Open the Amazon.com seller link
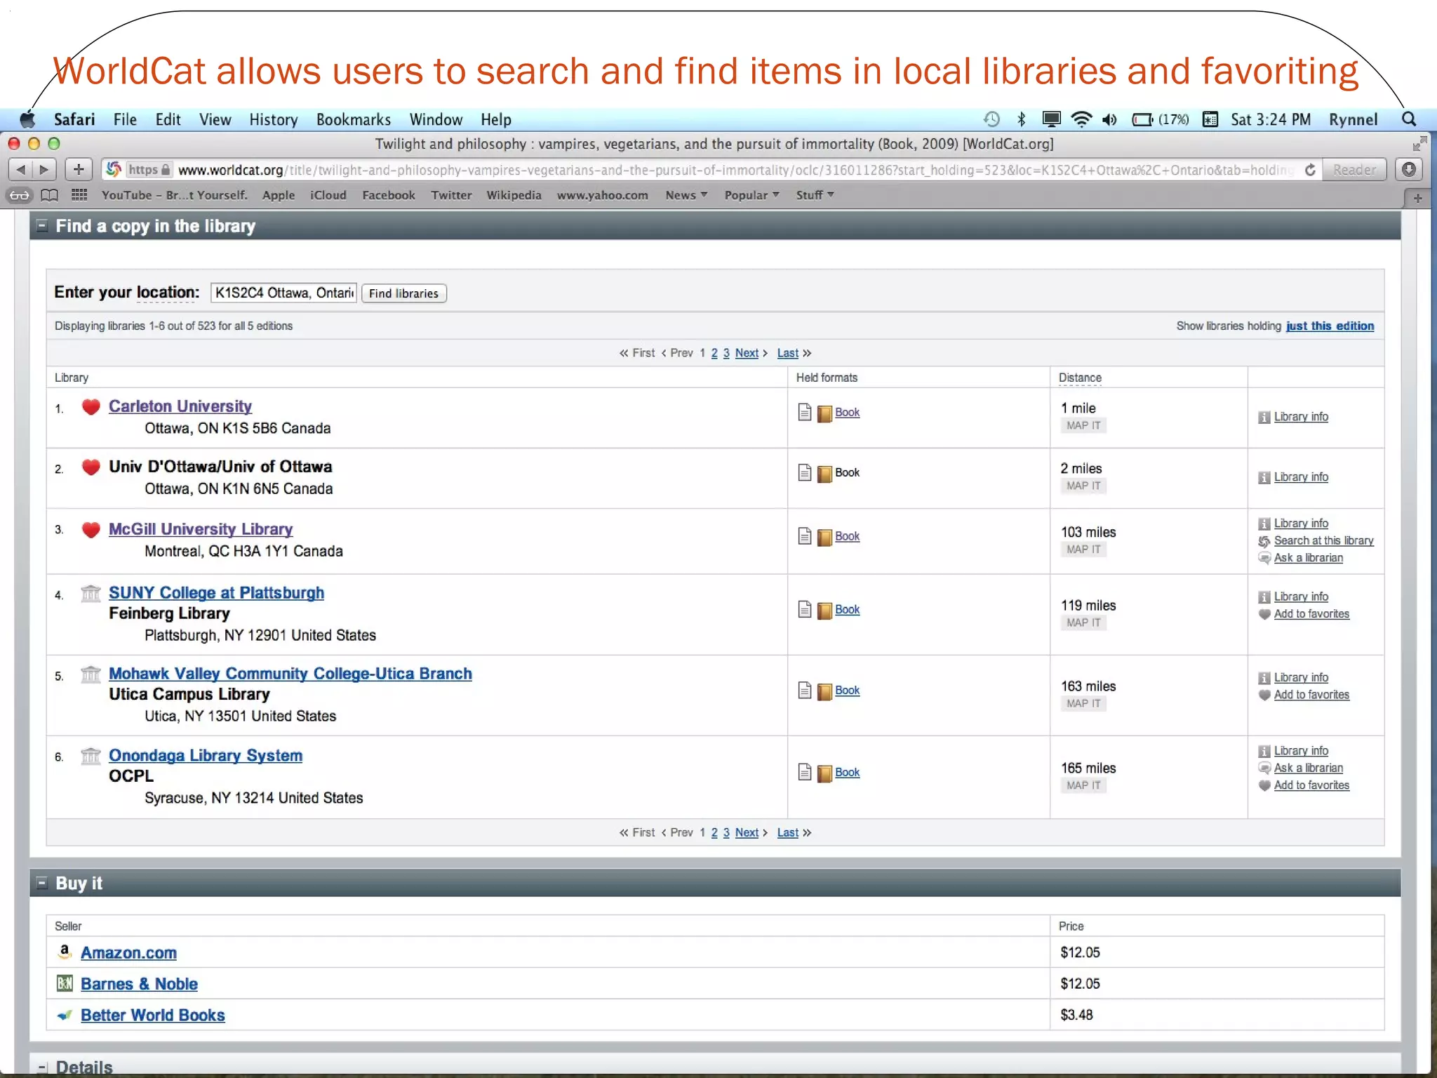This screenshot has width=1437, height=1078. [128, 952]
